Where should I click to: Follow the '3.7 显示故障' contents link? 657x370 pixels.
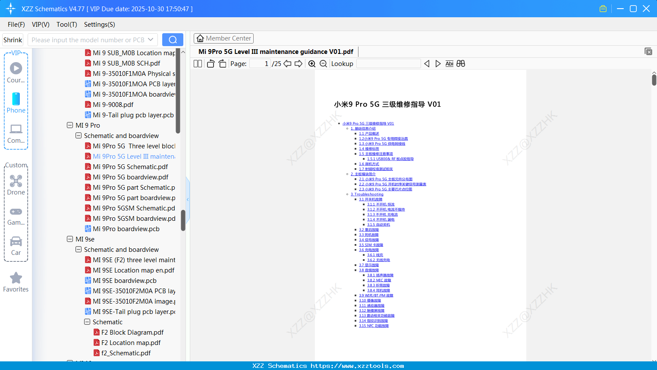[x=369, y=265]
